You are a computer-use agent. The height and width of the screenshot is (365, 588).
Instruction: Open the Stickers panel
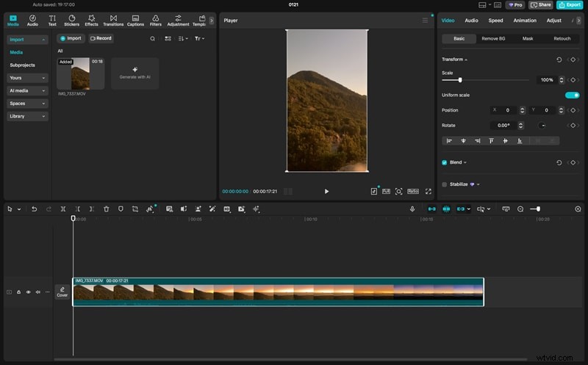pos(72,20)
